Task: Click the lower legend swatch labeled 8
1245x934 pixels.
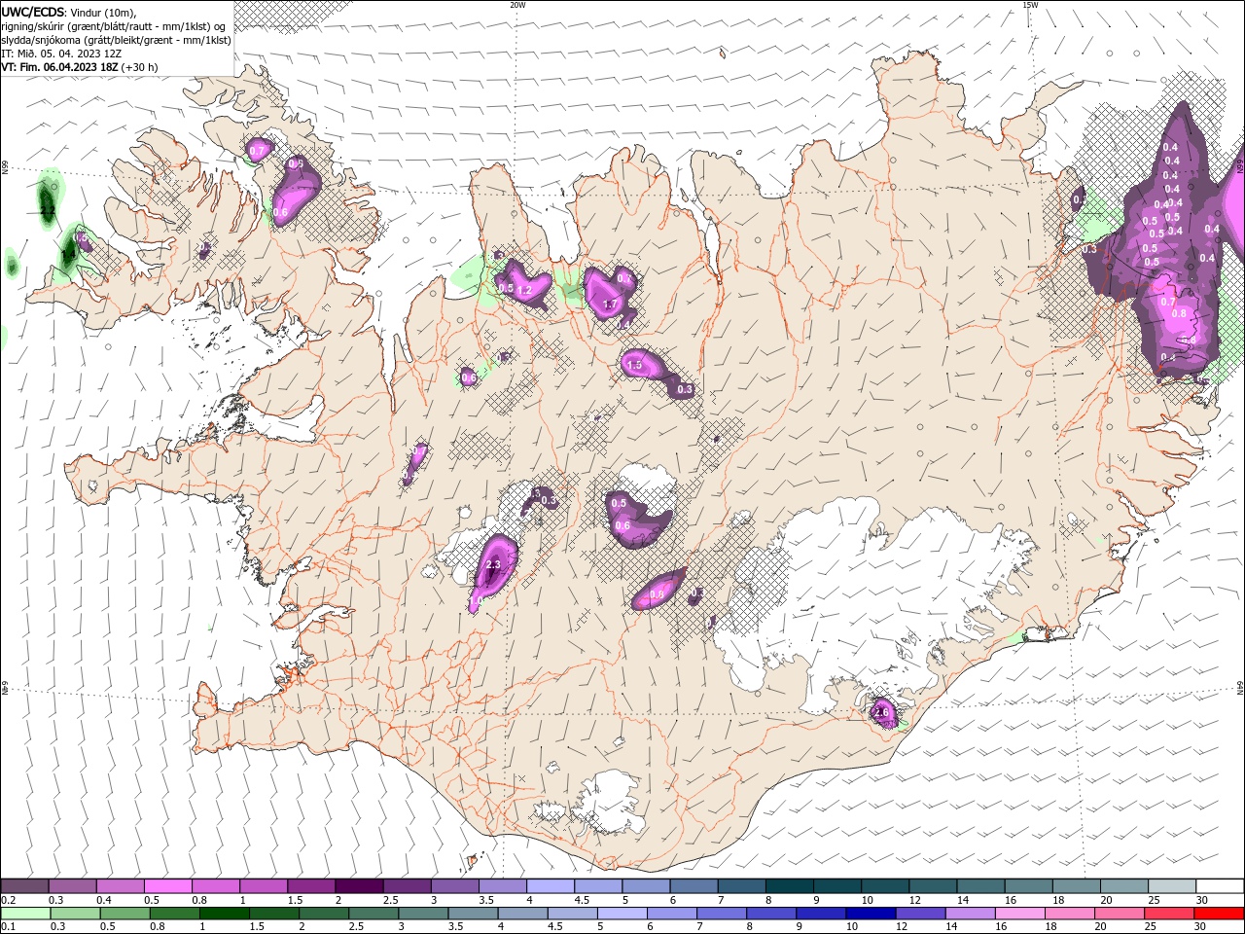Action: 770,914
